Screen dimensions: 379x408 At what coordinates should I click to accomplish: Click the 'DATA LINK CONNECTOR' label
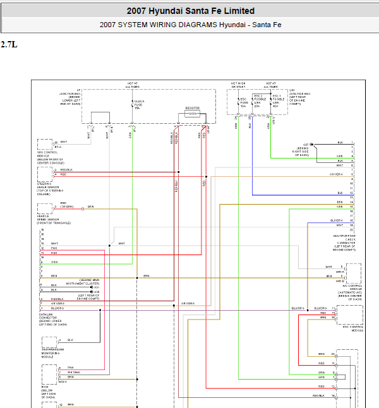click(x=53, y=320)
